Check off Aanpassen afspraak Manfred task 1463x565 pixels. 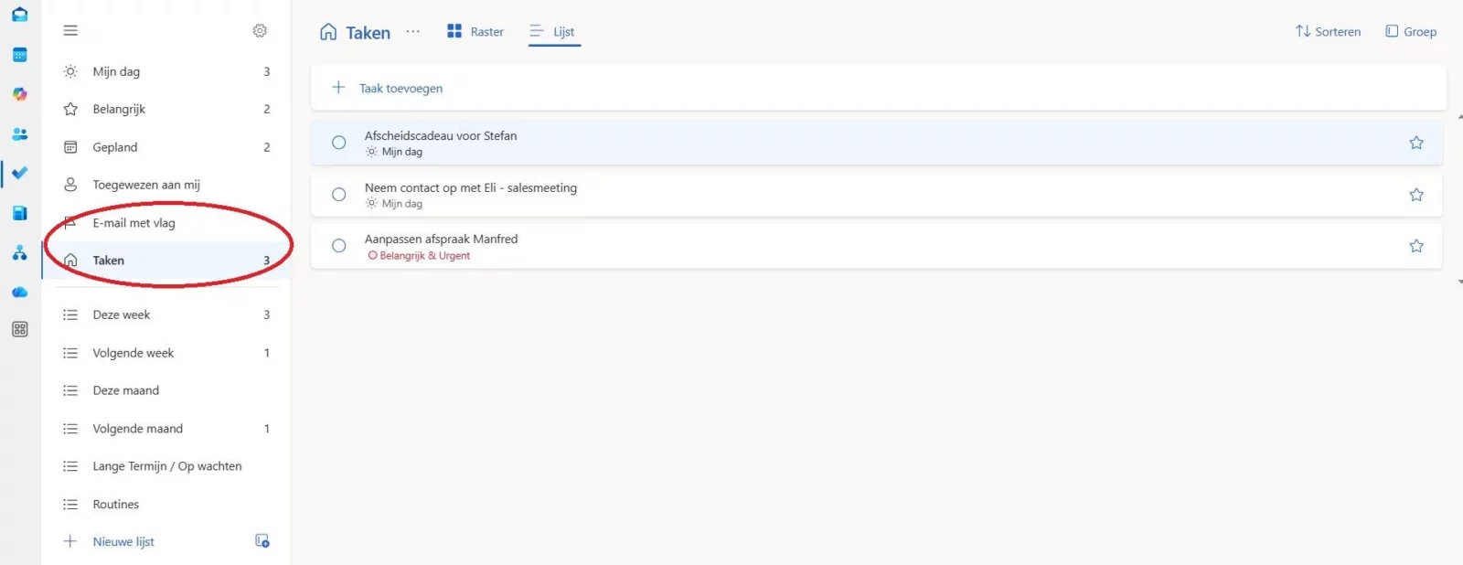(339, 246)
